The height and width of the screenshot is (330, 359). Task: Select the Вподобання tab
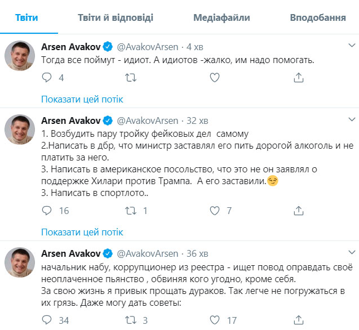pos(317,17)
